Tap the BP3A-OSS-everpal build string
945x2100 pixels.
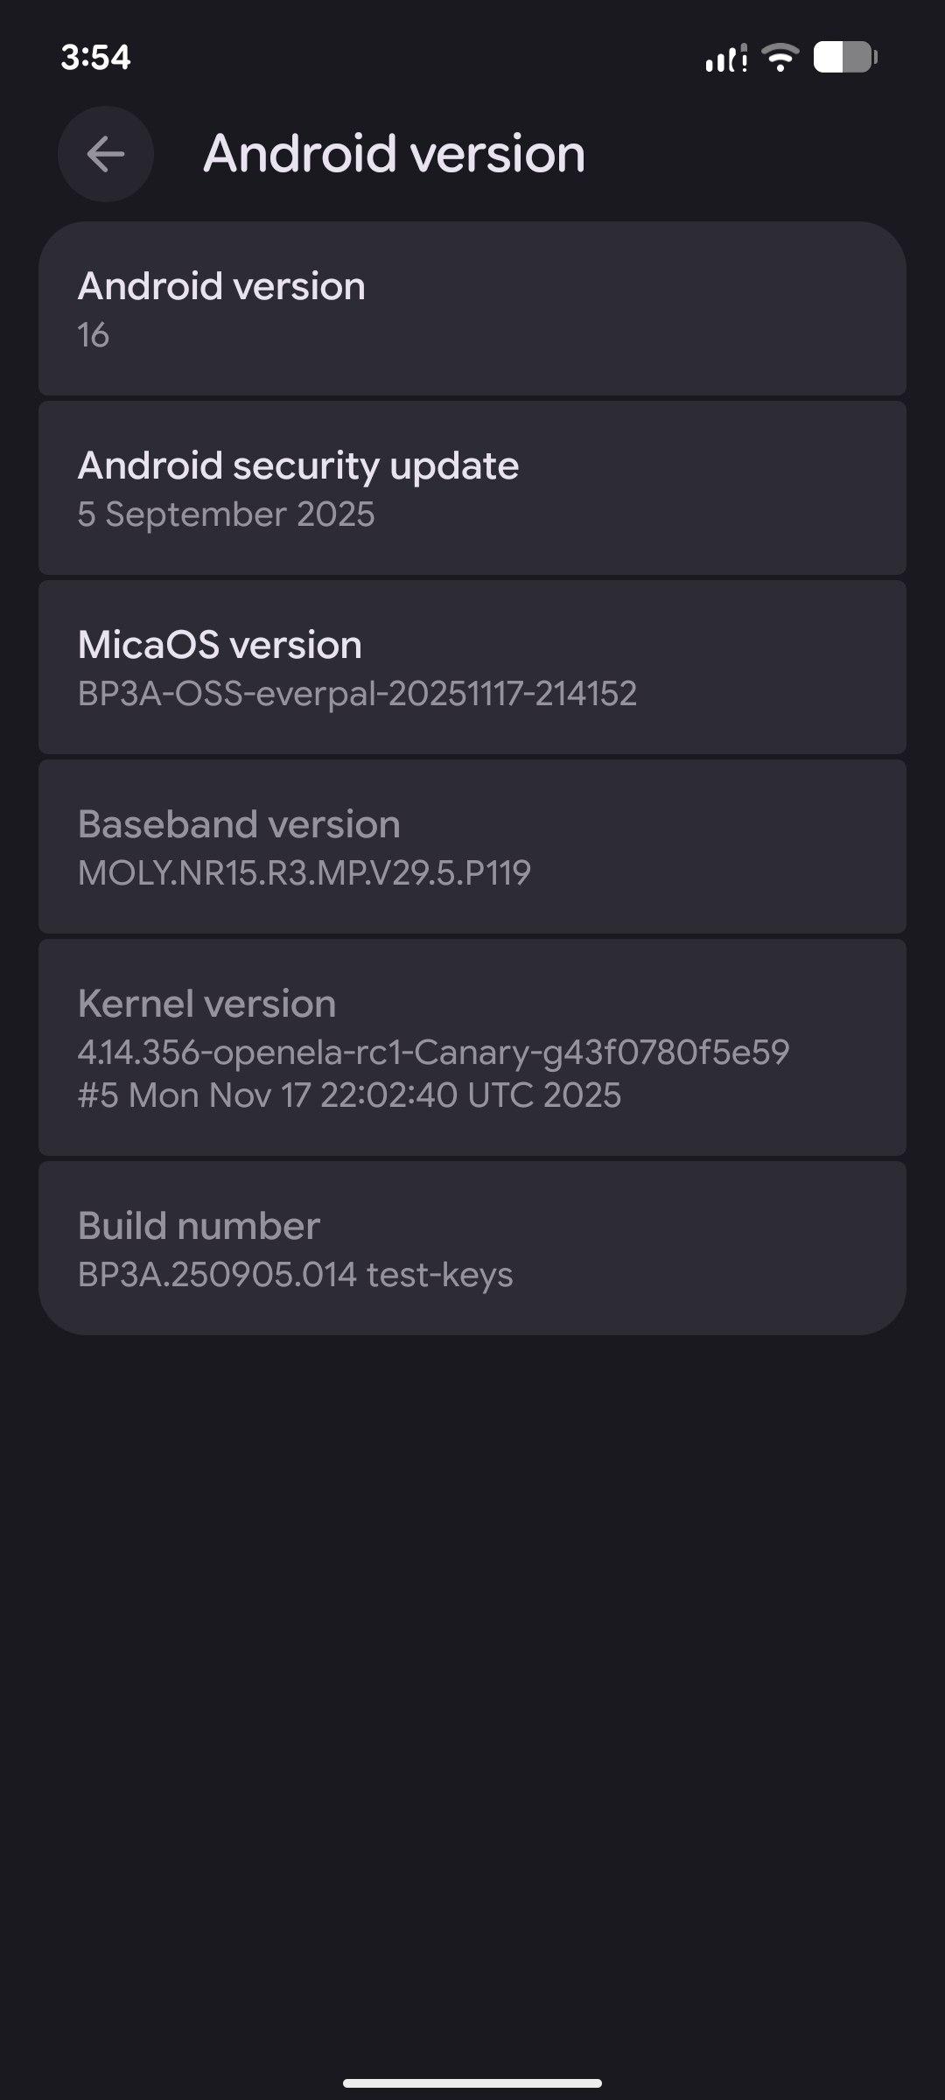pyautogui.click(x=357, y=694)
